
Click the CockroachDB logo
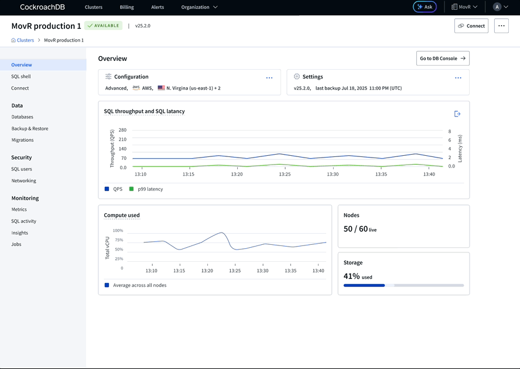[x=42, y=7]
